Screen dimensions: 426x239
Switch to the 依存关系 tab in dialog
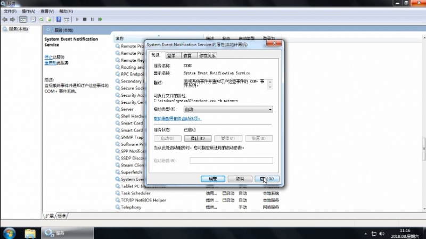pyautogui.click(x=207, y=56)
